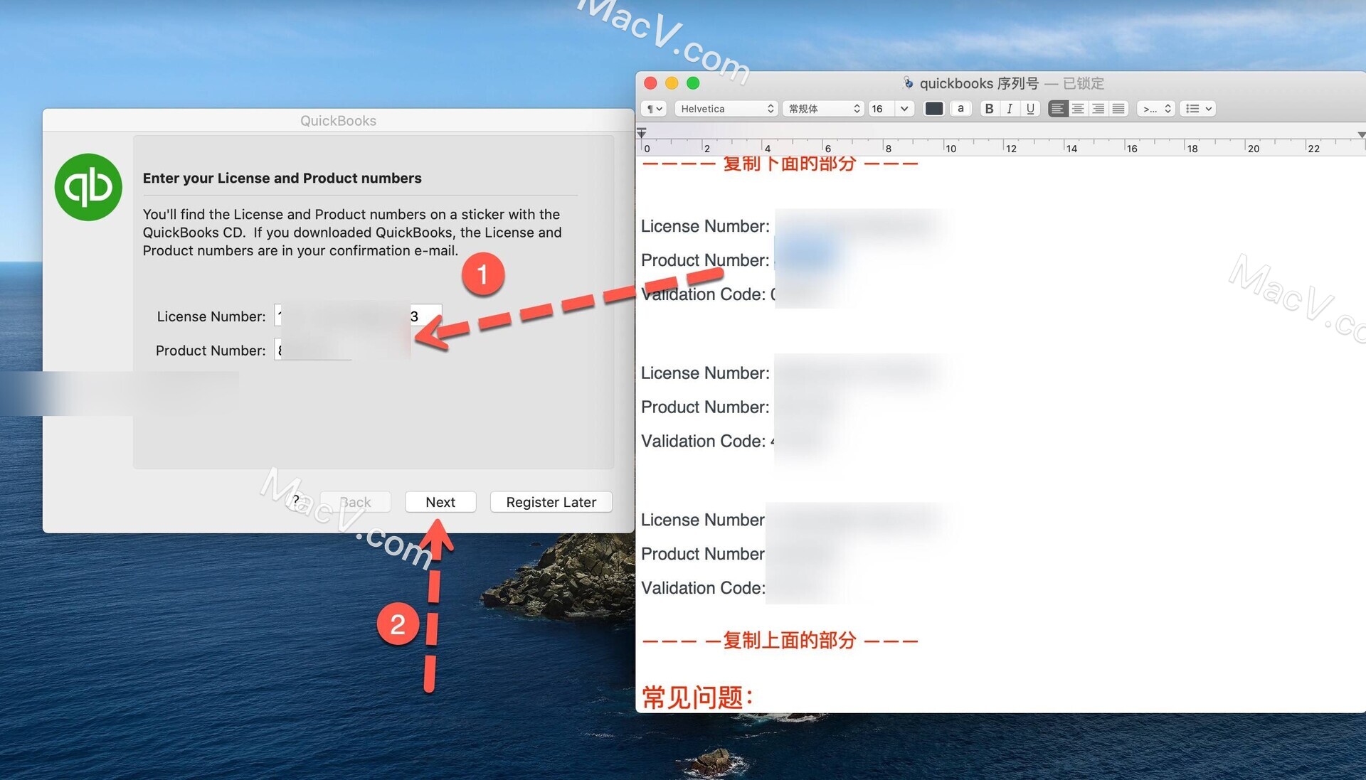Open the 常规体 typeface style dropdown
The height and width of the screenshot is (780, 1366).
point(824,109)
